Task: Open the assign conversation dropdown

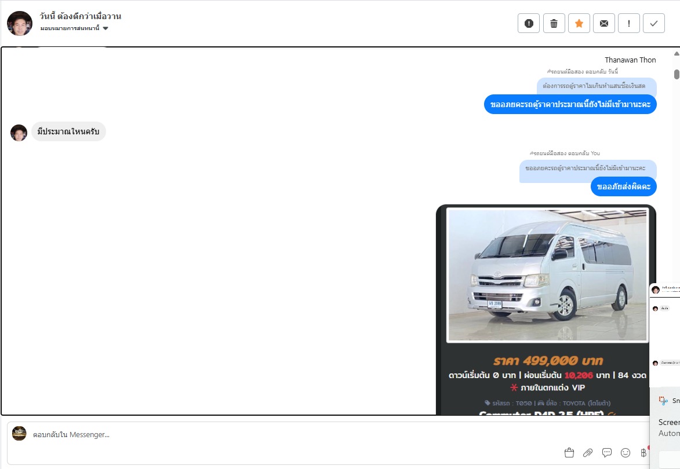Action: (74, 28)
